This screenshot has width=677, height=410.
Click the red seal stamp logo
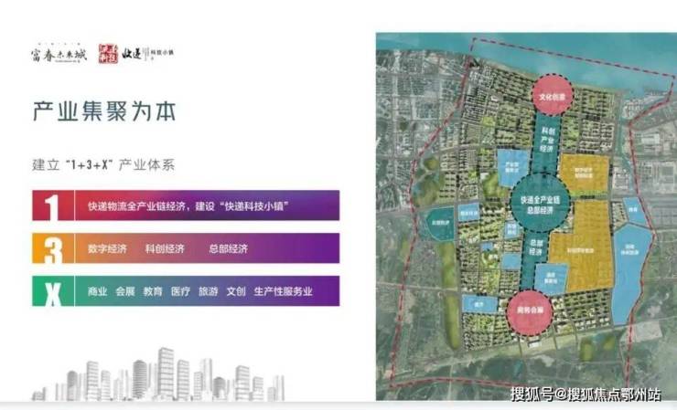pos(108,54)
